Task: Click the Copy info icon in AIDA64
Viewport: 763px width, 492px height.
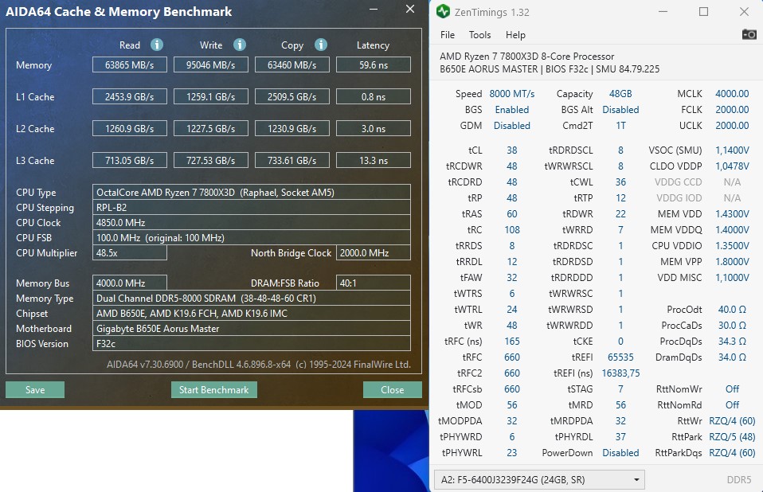Action: coord(321,45)
